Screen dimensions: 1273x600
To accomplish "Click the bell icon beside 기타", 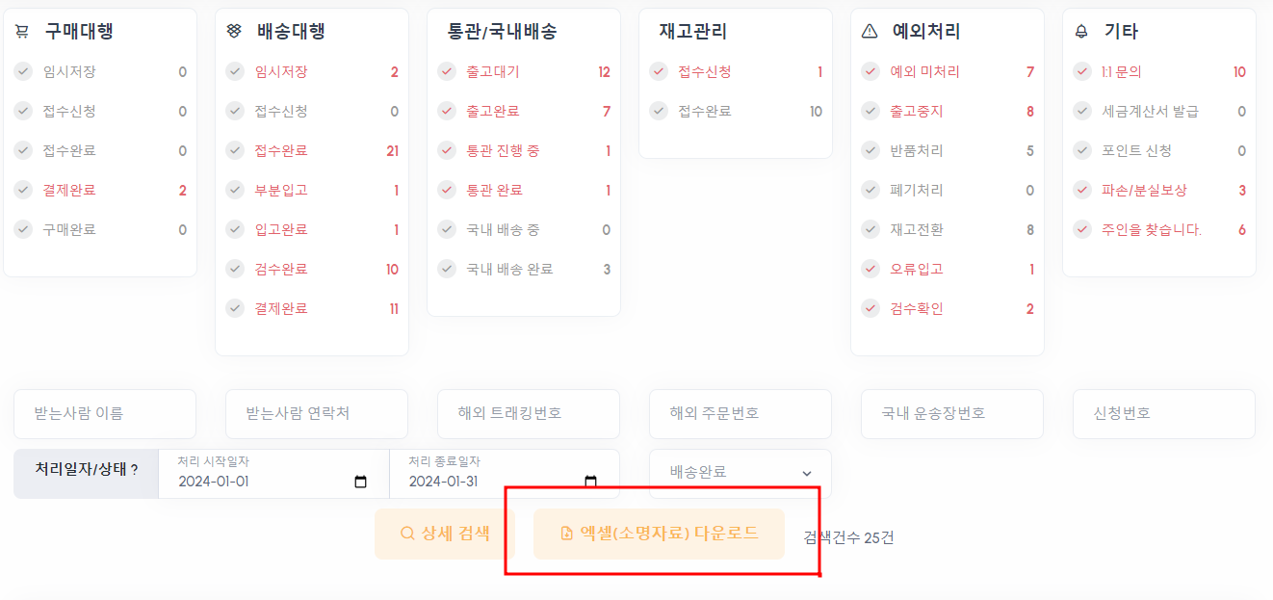I will 1081,32.
